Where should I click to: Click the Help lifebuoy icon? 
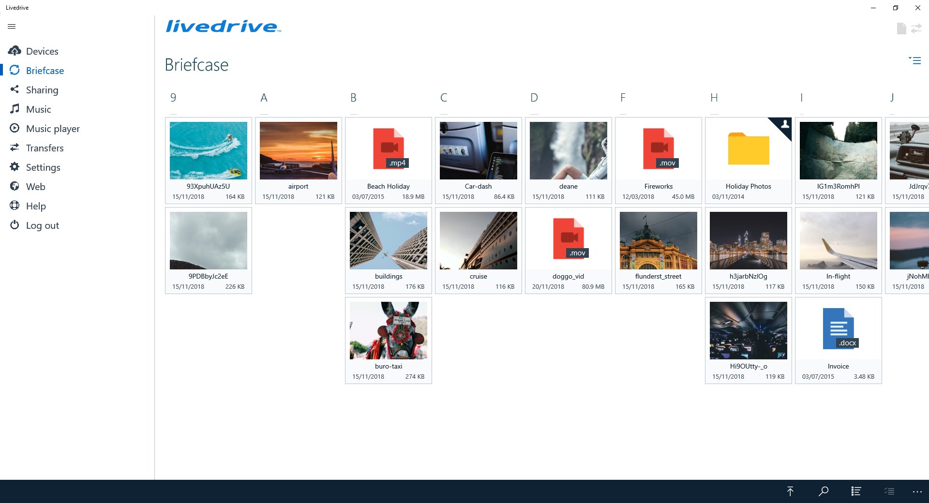(x=15, y=206)
